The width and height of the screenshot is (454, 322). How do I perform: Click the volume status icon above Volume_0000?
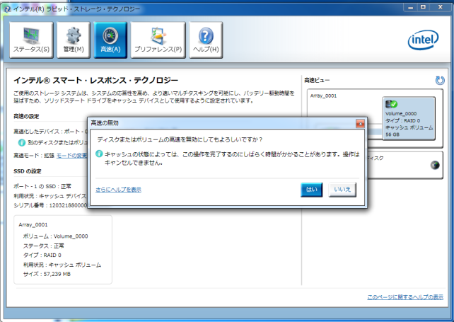click(x=392, y=104)
